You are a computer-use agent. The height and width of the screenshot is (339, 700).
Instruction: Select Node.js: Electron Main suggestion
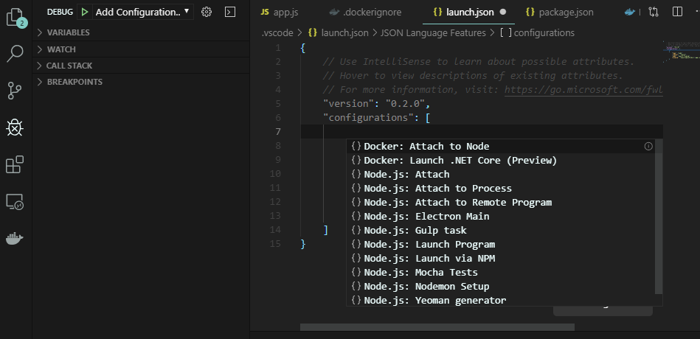(502, 216)
